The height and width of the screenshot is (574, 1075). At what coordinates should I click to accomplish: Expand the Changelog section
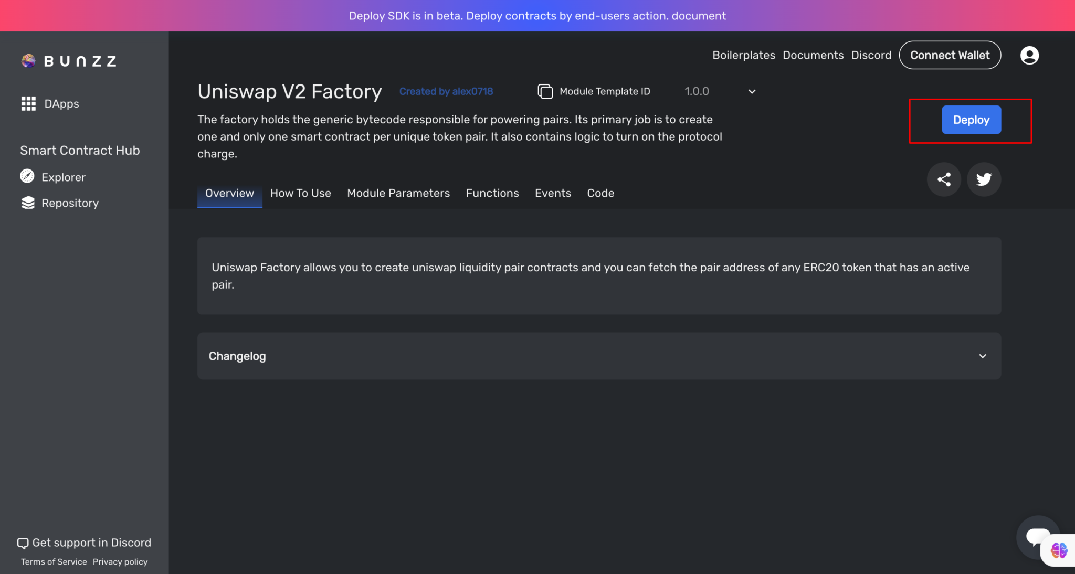click(x=982, y=356)
